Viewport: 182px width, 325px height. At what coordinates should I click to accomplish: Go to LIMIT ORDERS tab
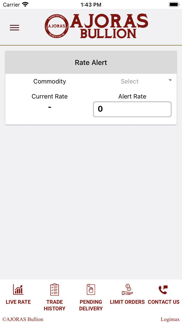(127, 302)
